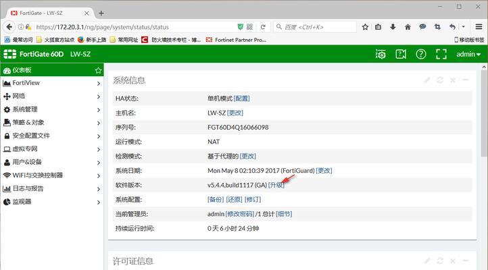Refresh the 系统信息 widget
Viewport: 488px width, 270px height.
440,80
